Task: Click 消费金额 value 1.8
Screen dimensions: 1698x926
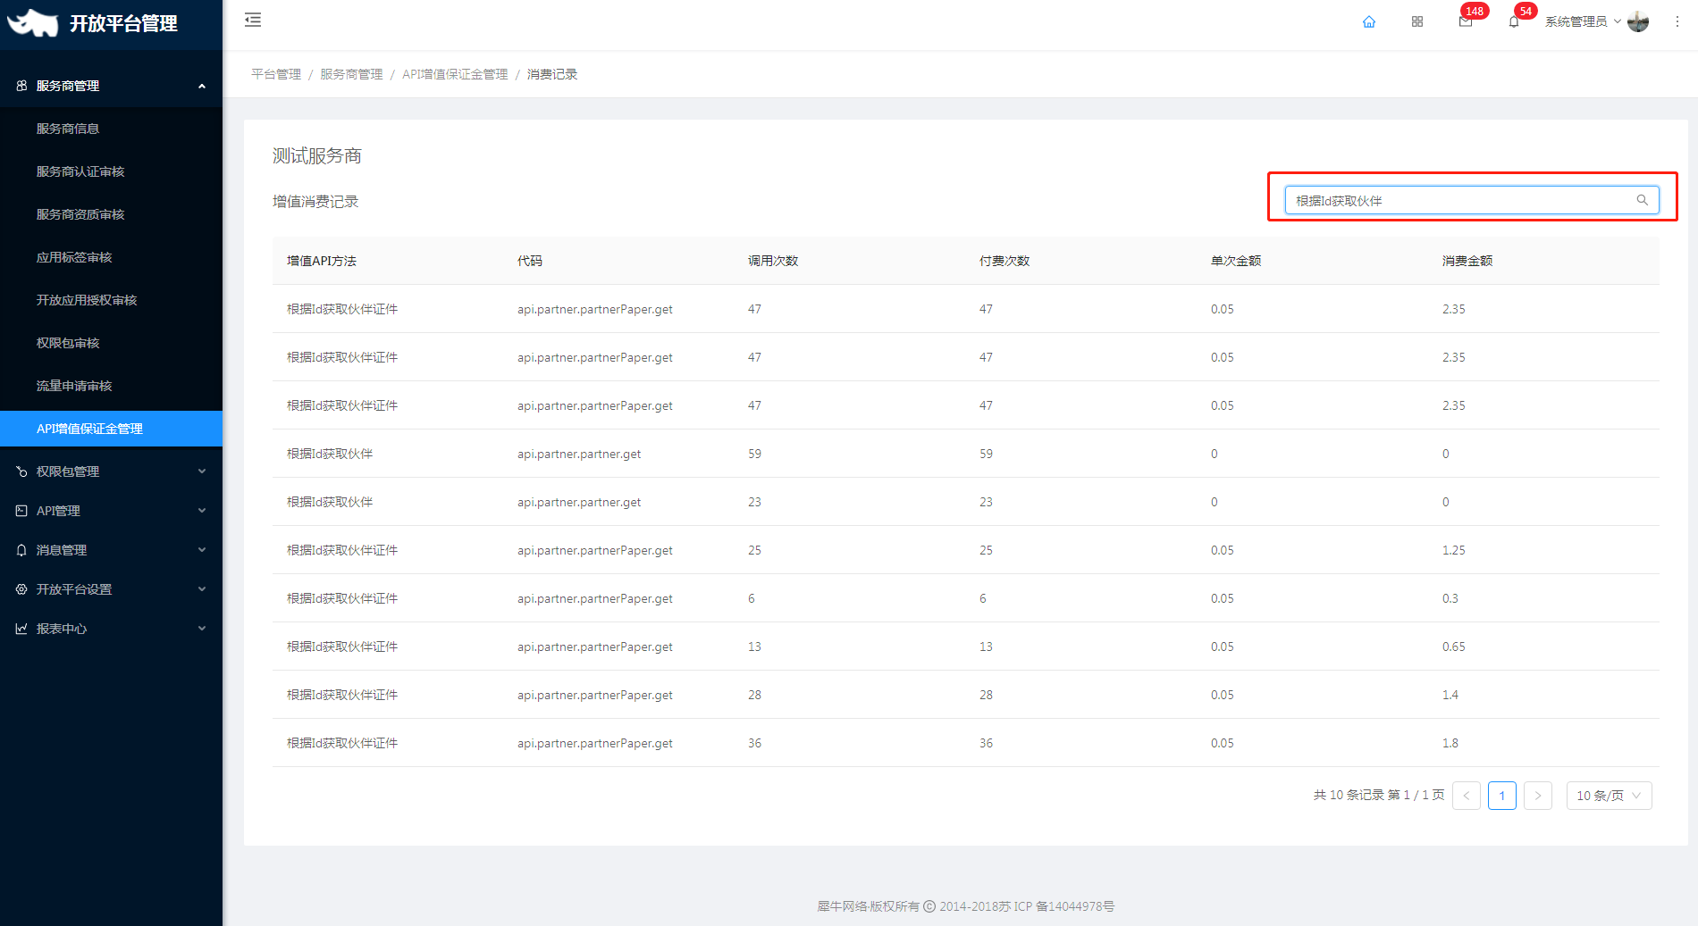Action: click(1450, 743)
